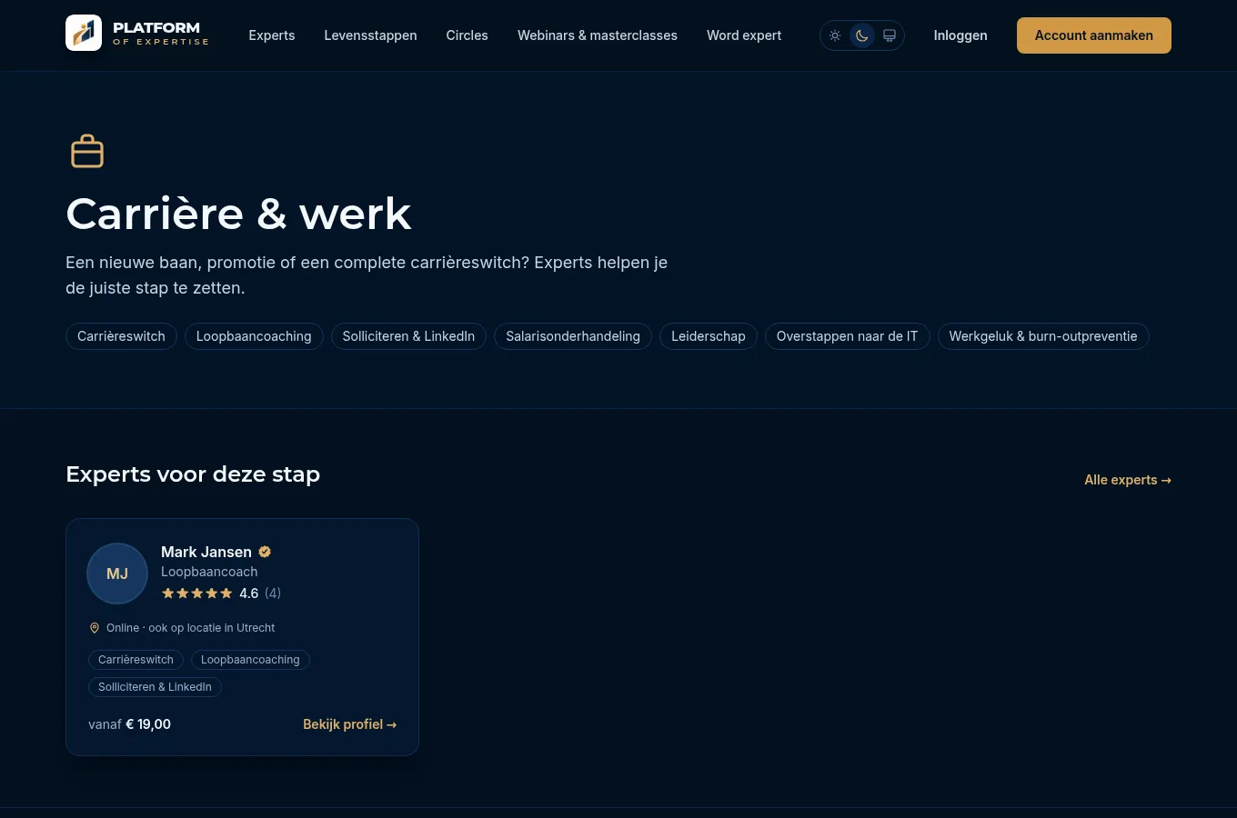Select dark theme moon icon
This screenshot has height=818, width=1237.
click(x=862, y=35)
